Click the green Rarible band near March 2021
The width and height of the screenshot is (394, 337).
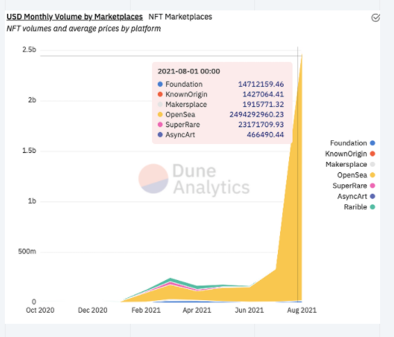(x=170, y=280)
